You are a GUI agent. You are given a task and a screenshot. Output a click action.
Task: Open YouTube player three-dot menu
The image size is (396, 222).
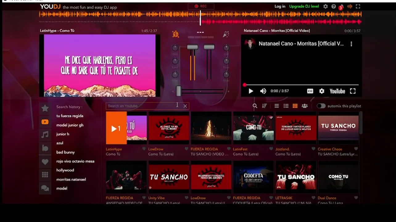pyautogui.click(x=351, y=44)
